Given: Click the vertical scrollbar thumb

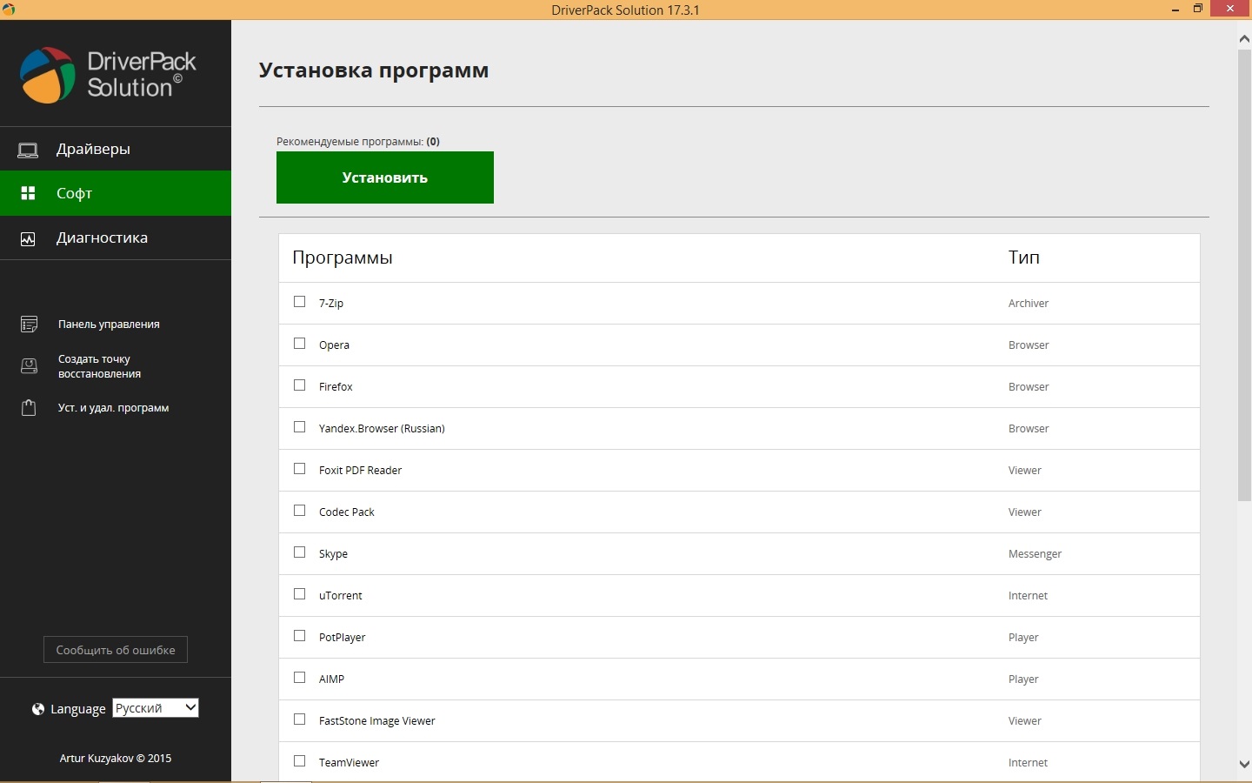Looking at the screenshot, I should 1244,275.
